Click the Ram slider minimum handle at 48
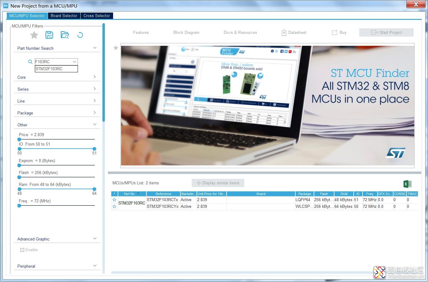428x282 pixels. 19,189
